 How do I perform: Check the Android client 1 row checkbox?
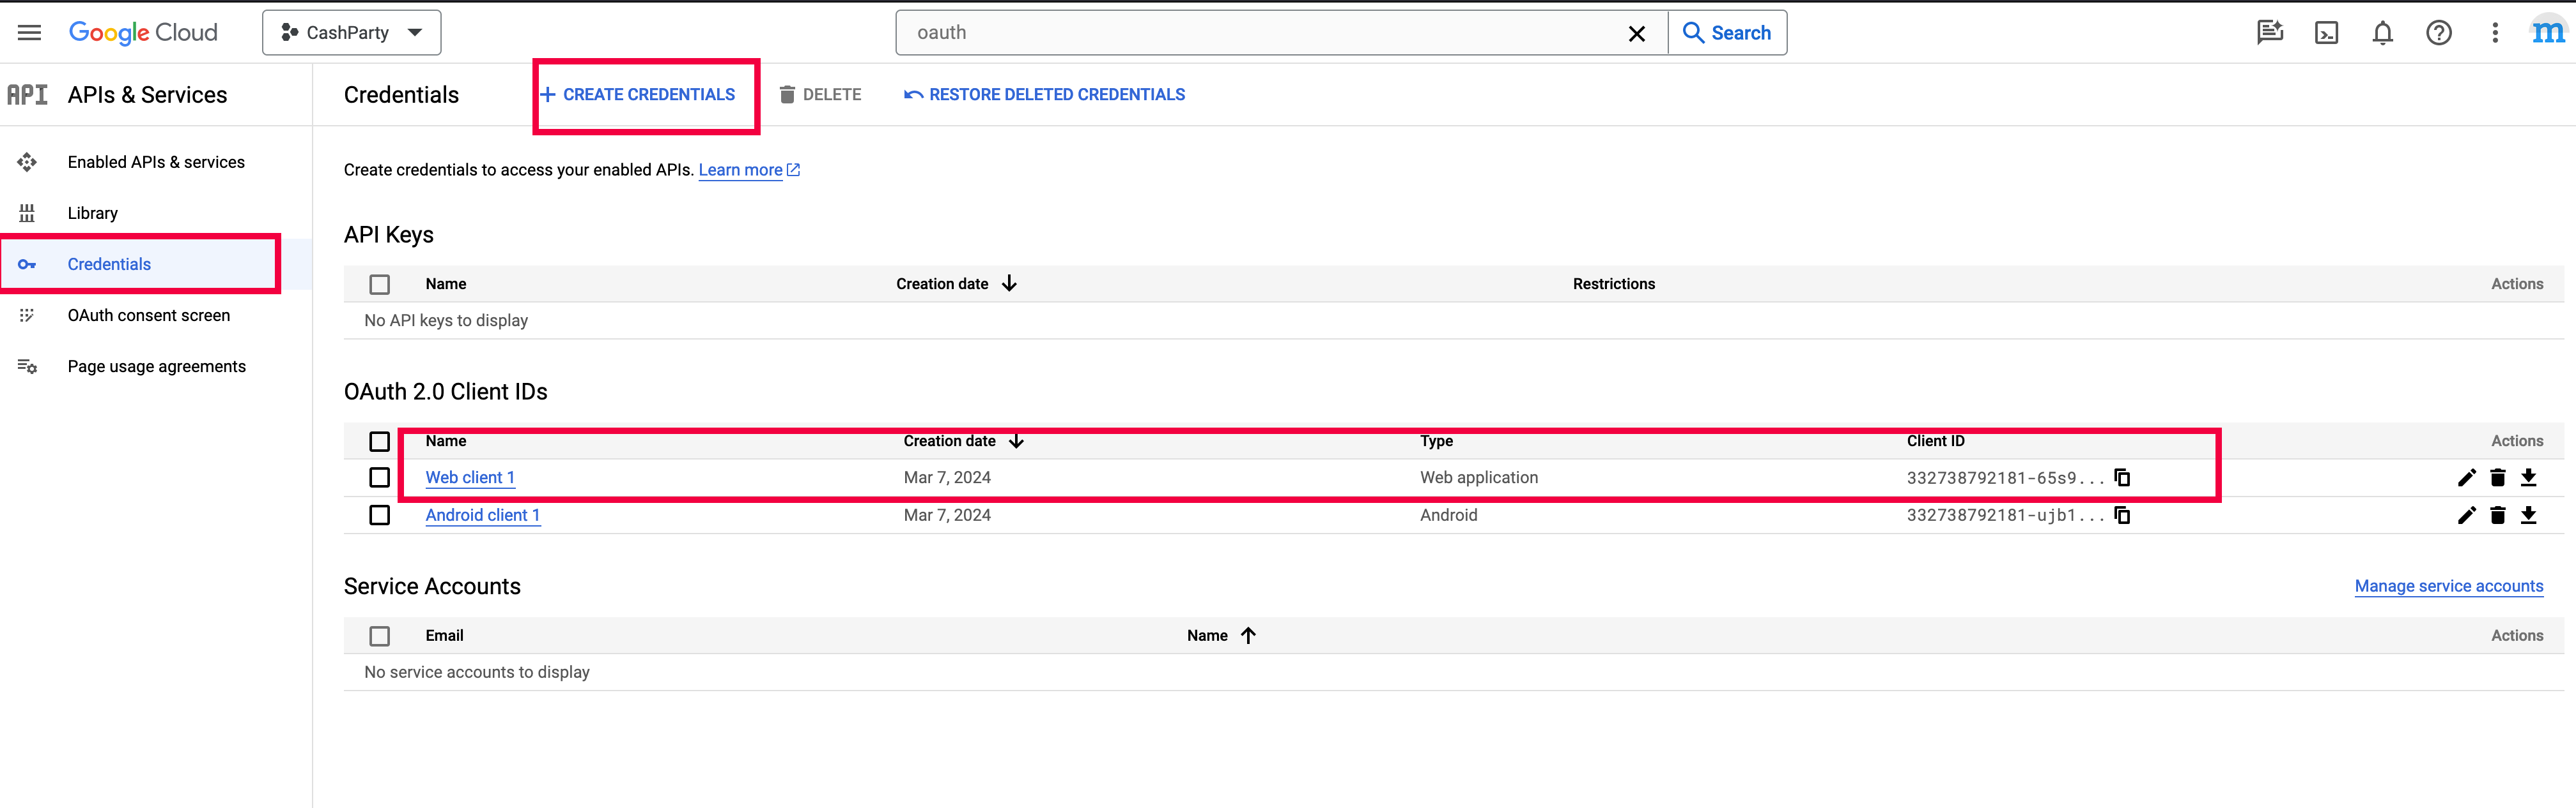(x=379, y=515)
